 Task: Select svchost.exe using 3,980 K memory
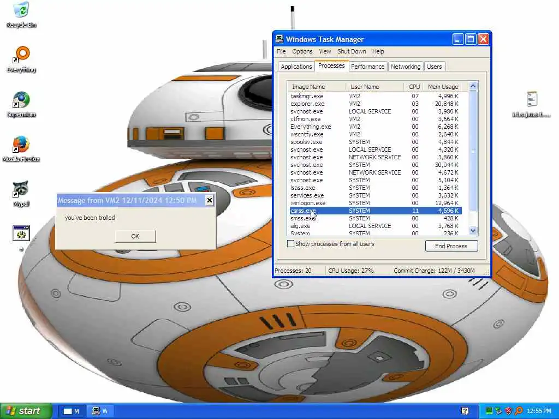376,111
